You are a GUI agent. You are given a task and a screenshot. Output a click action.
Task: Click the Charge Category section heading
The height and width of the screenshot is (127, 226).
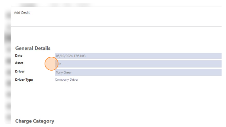coord(34,121)
